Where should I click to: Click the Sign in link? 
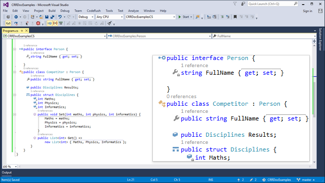click(x=307, y=11)
